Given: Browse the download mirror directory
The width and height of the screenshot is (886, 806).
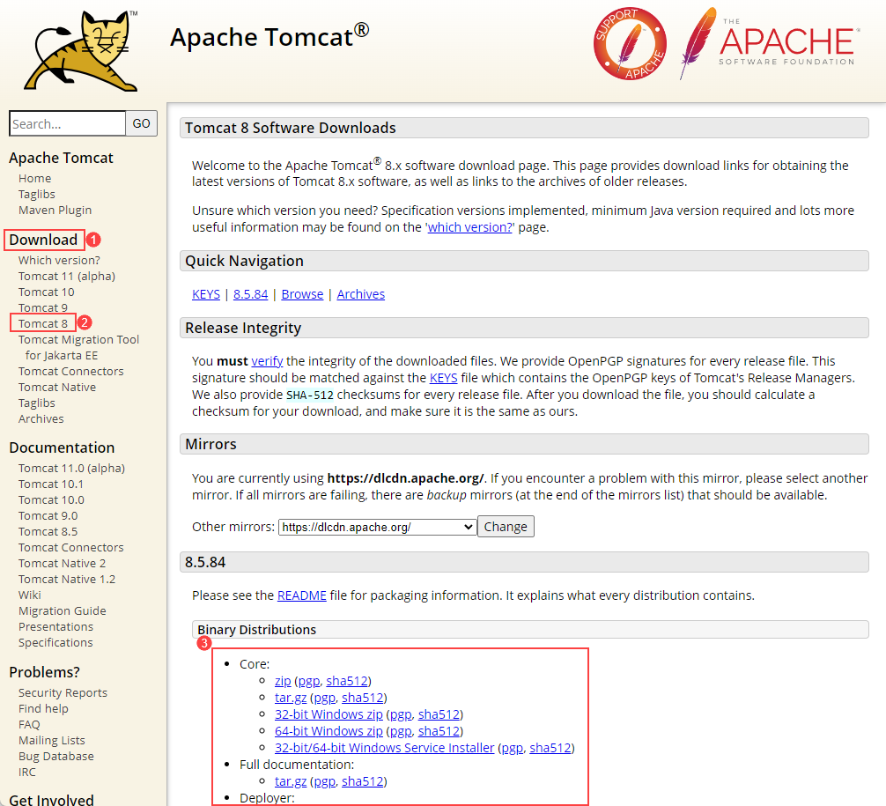Looking at the screenshot, I should pyautogui.click(x=302, y=294).
